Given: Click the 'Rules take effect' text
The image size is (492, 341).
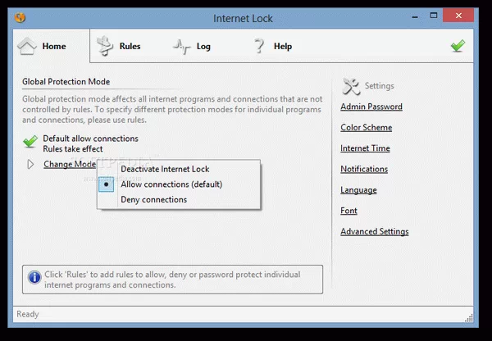Looking at the screenshot, I should pyautogui.click(x=73, y=148).
